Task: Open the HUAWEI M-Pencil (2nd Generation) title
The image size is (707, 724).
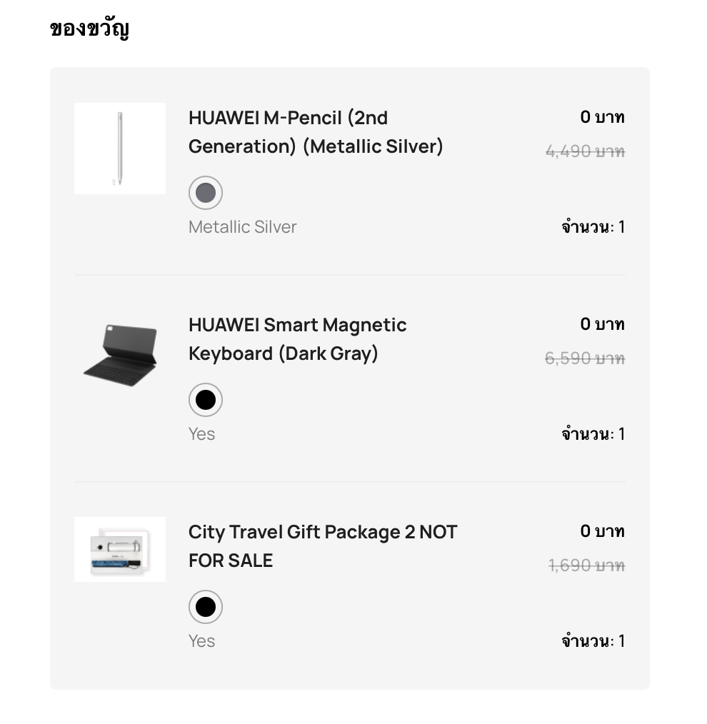Action: (x=316, y=132)
